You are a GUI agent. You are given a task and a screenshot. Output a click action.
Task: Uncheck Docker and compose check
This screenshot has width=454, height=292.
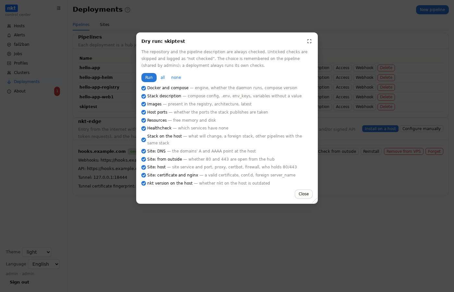144,88
